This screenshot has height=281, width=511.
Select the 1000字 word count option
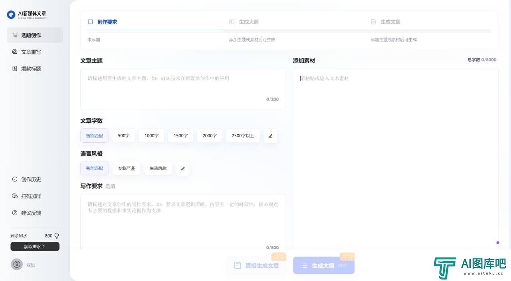point(152,136)
